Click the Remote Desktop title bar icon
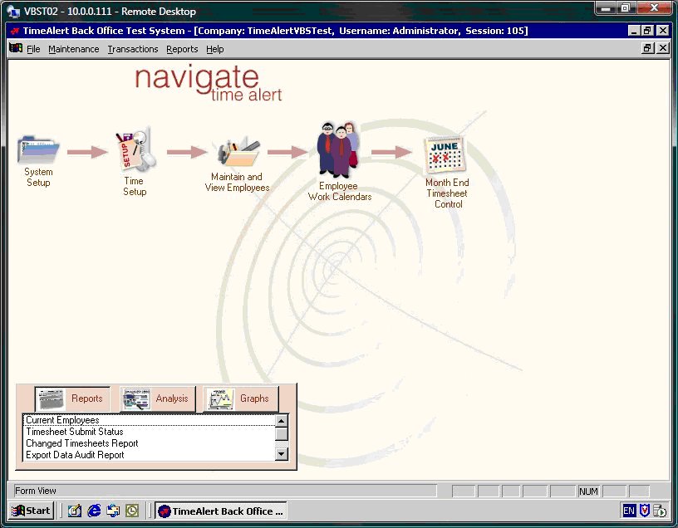This screenshot has height=528, width=678. point(13,12)
